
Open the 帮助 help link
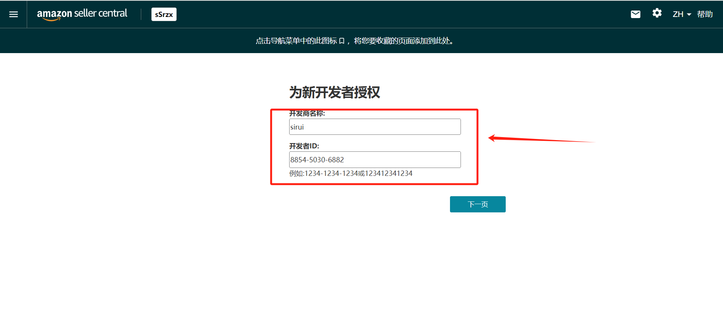(x=705, y=14)
